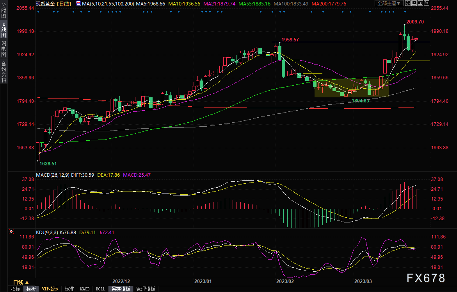Click the crosshair cursor icon in top toolbar

pyautogui.click(x=408, y=4)
